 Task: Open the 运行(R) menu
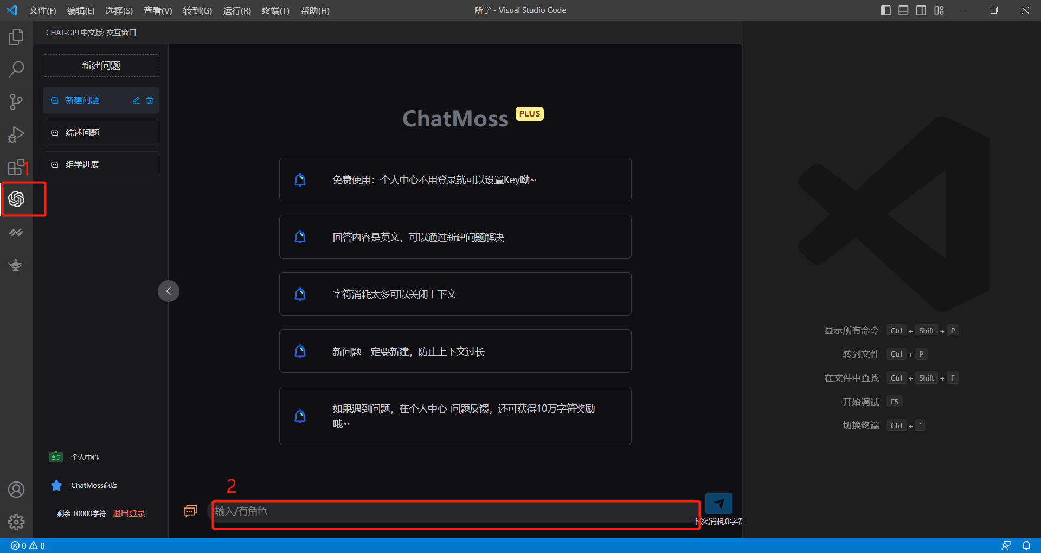tap(237, 10)
